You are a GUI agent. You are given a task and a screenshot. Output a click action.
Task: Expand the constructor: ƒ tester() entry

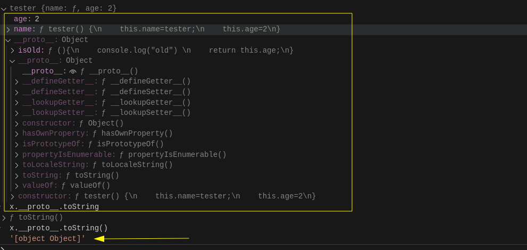coord(13,196)
